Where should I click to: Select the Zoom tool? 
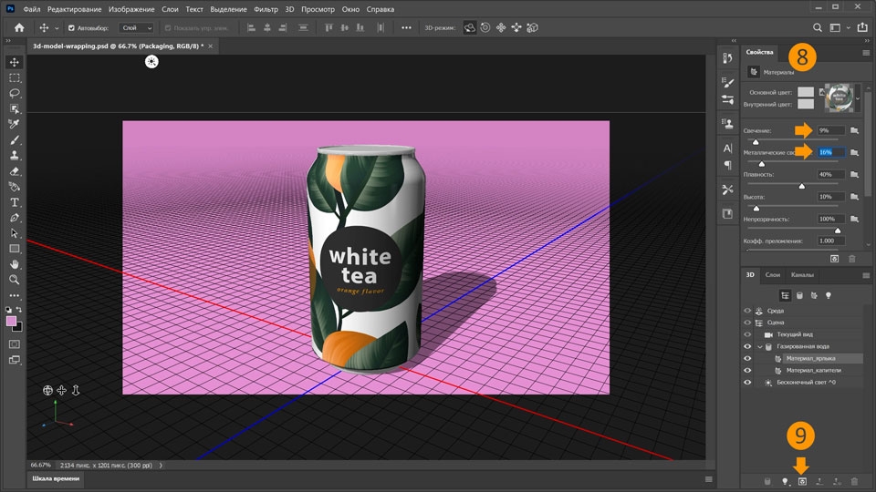pyautogui.click(x=15, y=280)
